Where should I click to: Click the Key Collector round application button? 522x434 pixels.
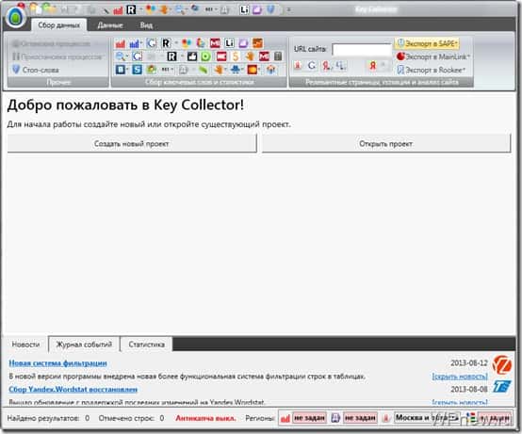click(15, 17)
